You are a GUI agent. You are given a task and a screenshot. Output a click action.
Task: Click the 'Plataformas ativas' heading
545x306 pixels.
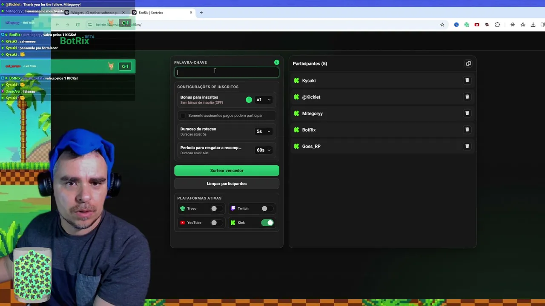click(199, 198)
